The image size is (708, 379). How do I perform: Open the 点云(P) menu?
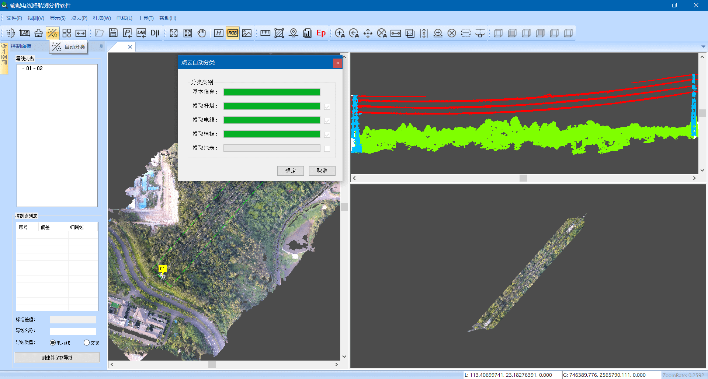tap(79, 18)
